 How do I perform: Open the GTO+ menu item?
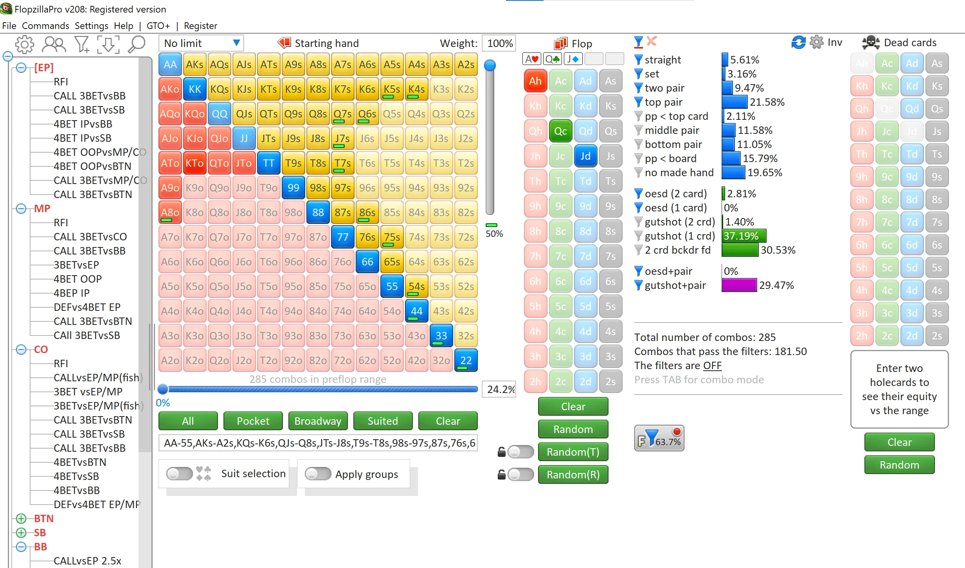(158, 26)
